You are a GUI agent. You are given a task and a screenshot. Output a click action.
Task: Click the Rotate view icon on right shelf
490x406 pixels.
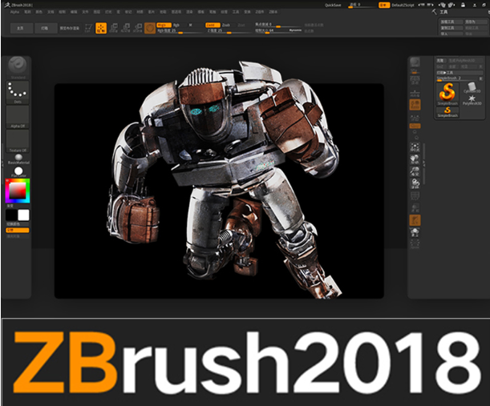[415, 183]
